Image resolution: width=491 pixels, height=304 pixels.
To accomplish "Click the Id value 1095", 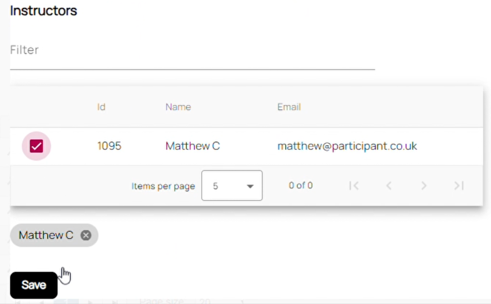I will (x=109, y=146).
